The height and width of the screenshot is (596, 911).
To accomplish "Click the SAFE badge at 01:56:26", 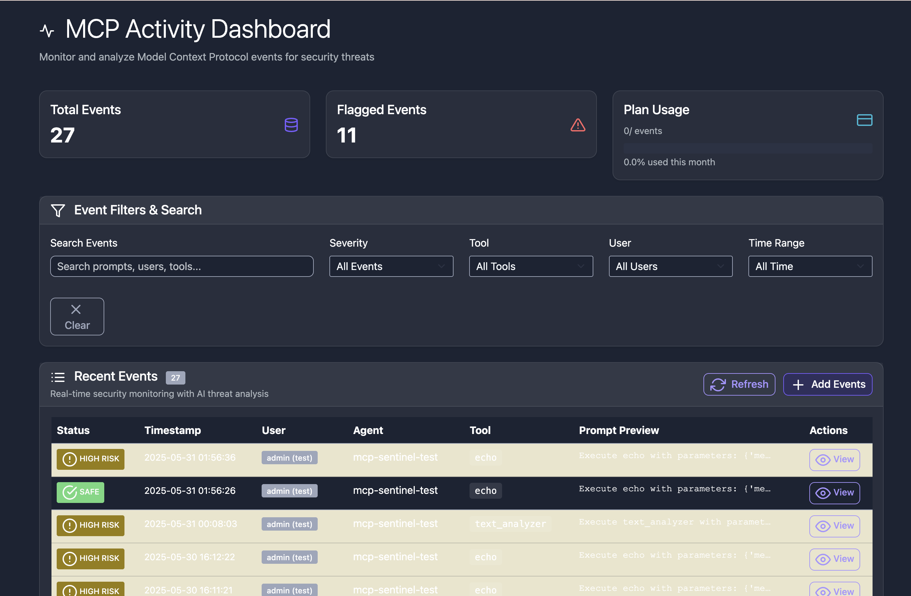I will [x=80, y=492].
